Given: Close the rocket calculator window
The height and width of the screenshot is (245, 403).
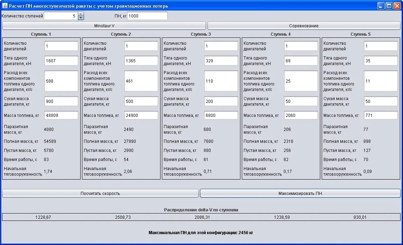Looking at the screenshot, I should point(397,6).
